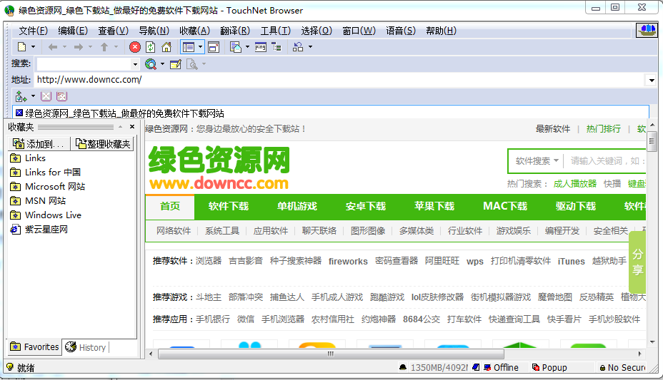Viewport: 663px width, 380px height.
Task: Switch to the Favorites tab
Action: click(35, 346)
